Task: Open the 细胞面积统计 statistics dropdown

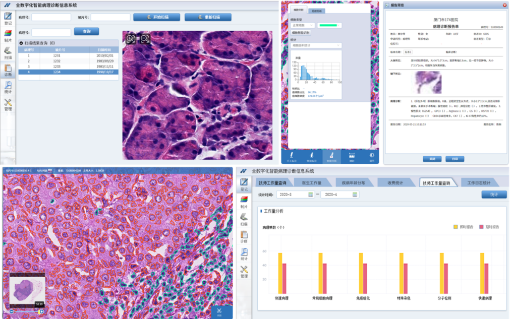Action: 316,45
